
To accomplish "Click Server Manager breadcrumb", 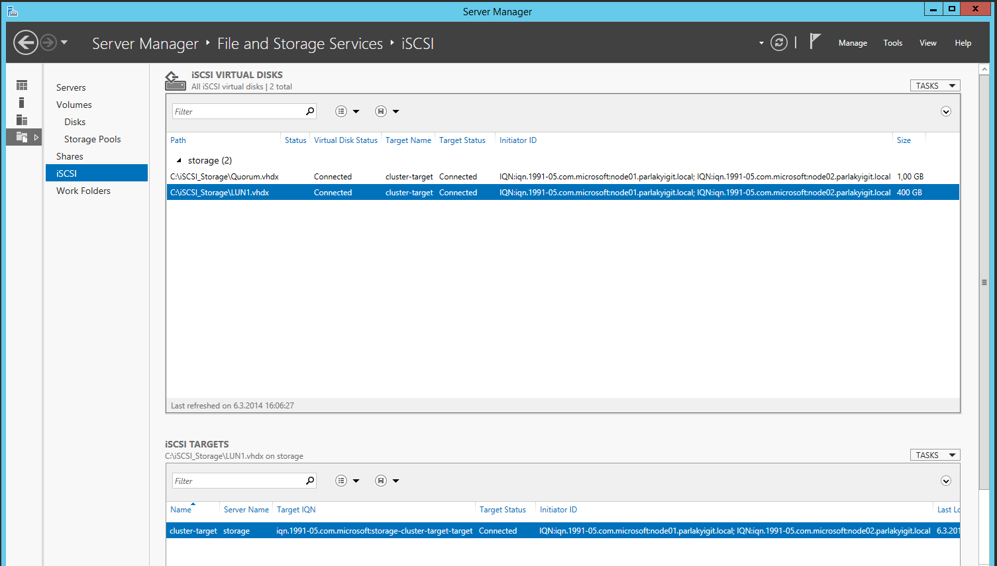I will coord(145,44).
